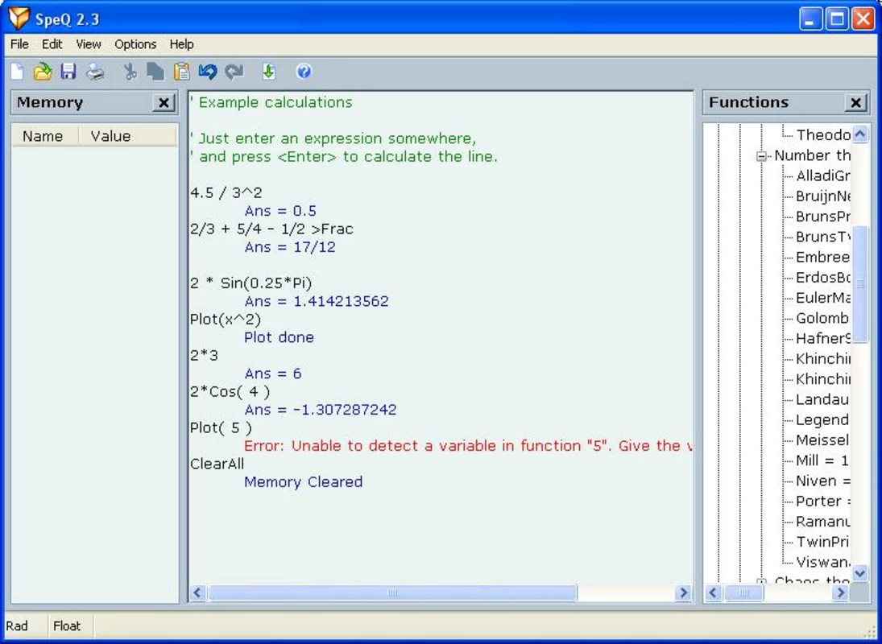The image size is (882, 644).
Task: Select the Theodo item in Functions tree
Action: click(x=823, y=135)
